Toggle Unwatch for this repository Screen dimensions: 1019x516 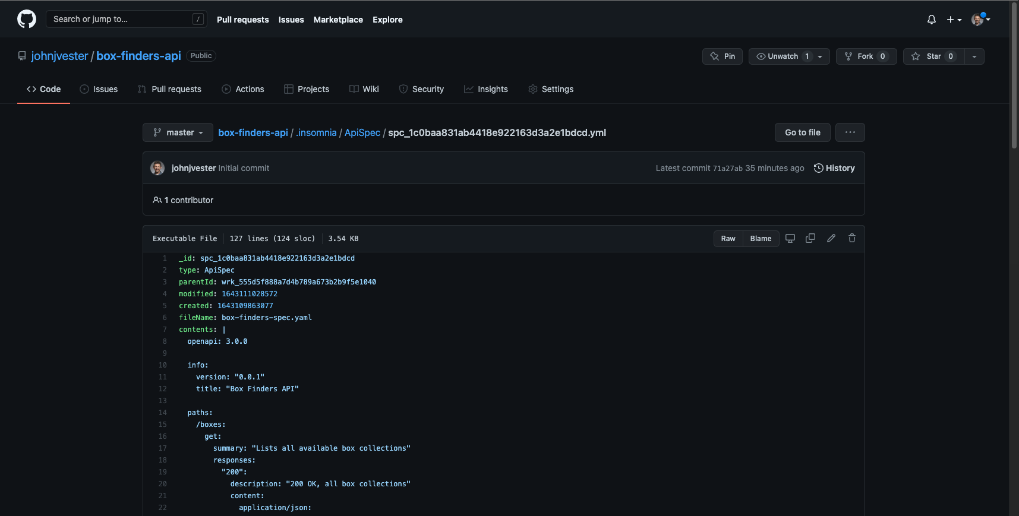[x=782, y=56]
